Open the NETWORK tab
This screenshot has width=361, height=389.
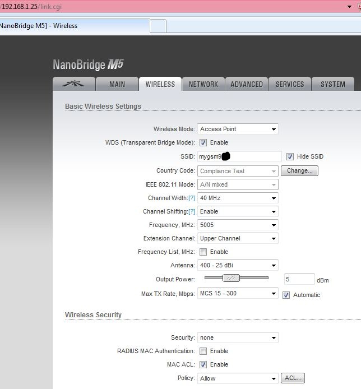point(203,84)
